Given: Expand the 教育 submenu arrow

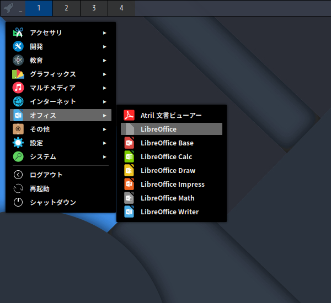Looking at the screenshot, I should (x=104, y=61).
